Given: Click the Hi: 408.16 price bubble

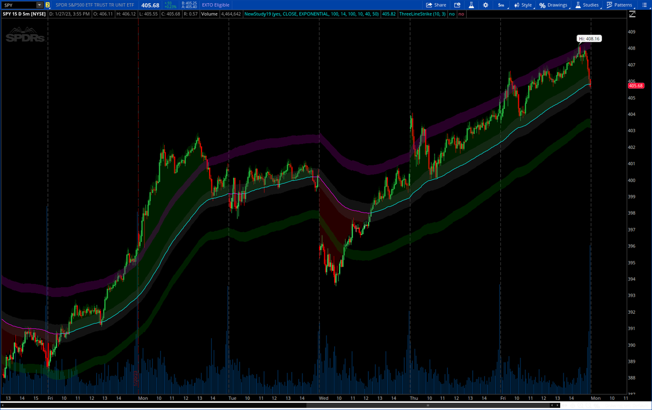Looking at the screenshot, I should click(x=589, y=39).
